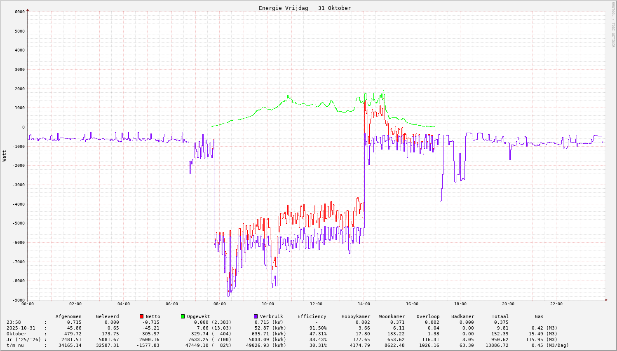Click the 6000 y-axis tick label
Image resolution: width=617 pixels, height=351 pixels.
point(20,12)
